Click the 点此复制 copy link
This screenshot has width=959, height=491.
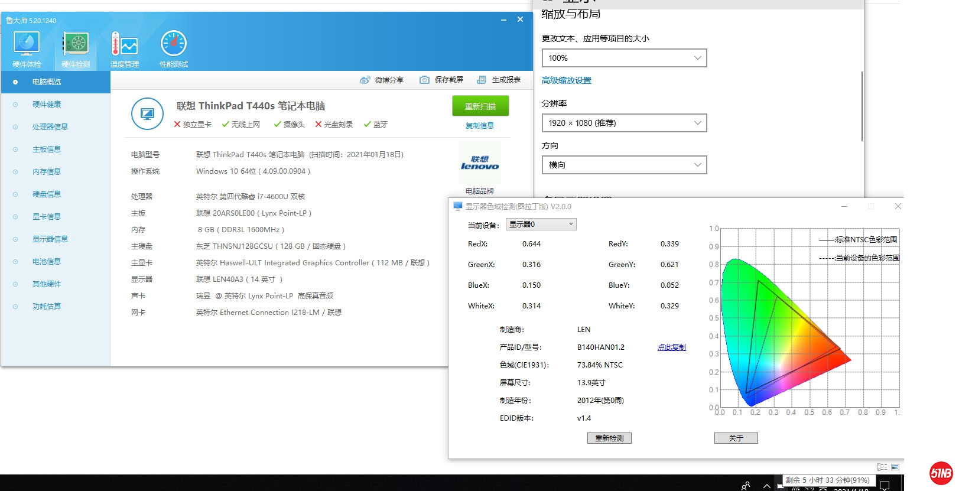671,347
